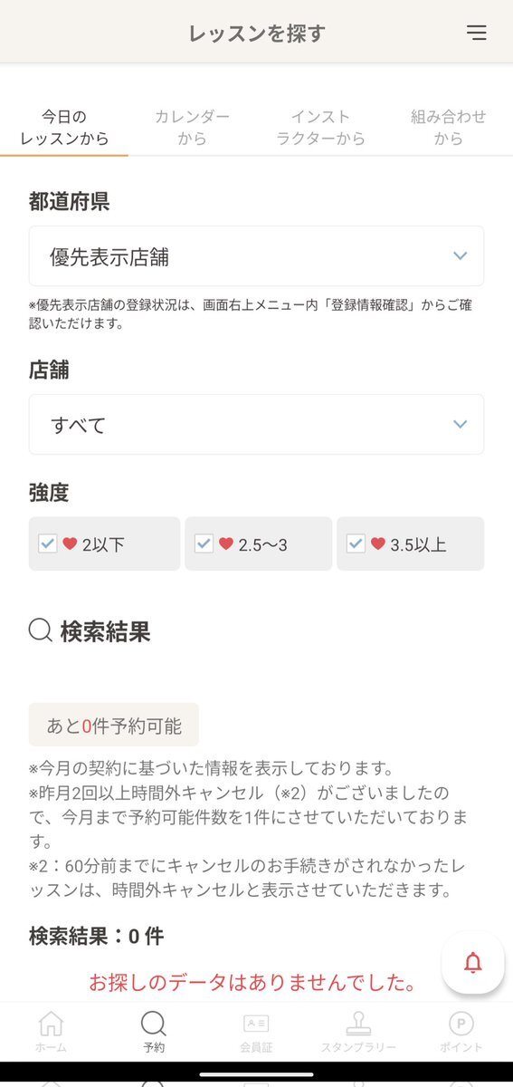The height and width of the screenshot is (1087, 513).
Task: Toggle the 3.5以上 intensity checkbox
Action: click(356, 543)
